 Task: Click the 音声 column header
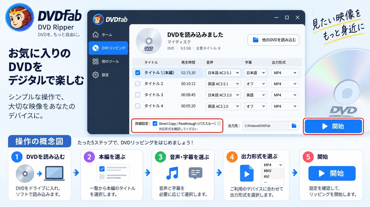click(x=210, y=63)
